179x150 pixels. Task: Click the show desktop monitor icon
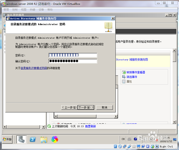point(175,139)
